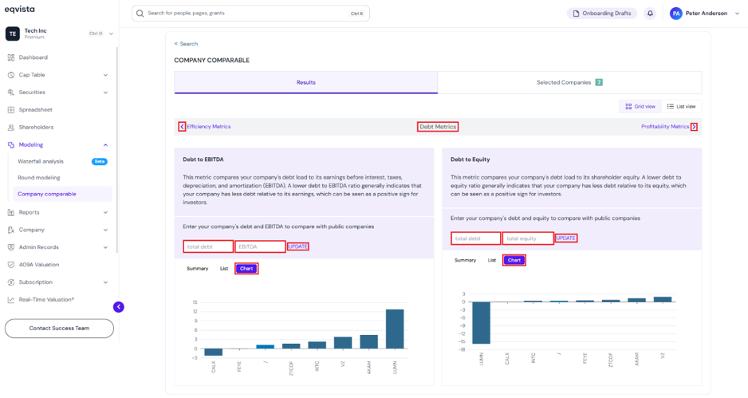Select the Selected Companies tab
Screen dimensions: 748x398
pyautogui.click(x=569, y=83)
